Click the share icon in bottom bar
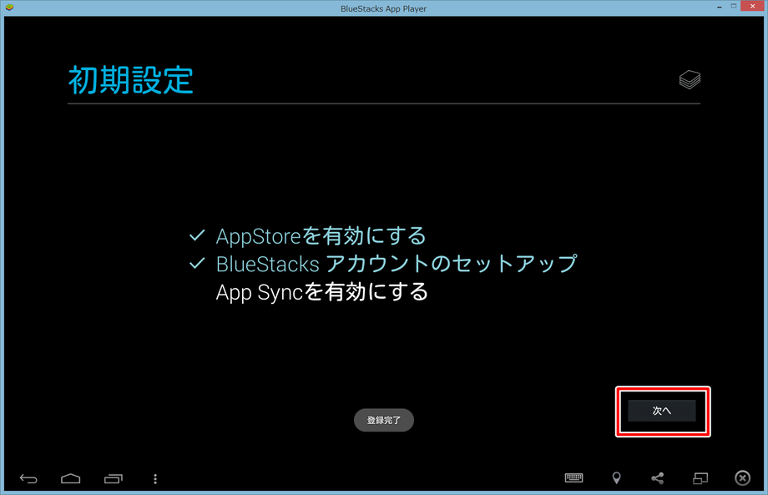Screen dimensions: 768x495 (658, 478)
